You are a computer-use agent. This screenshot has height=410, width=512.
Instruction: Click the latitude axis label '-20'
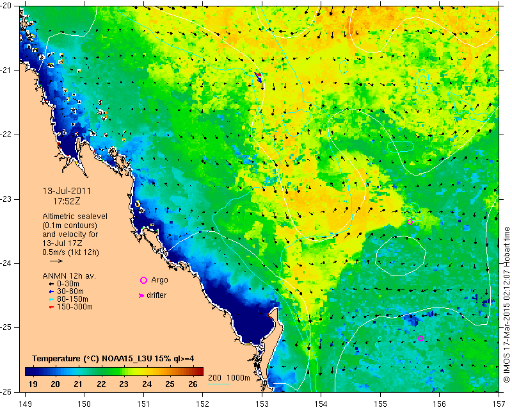click(x=6, y=6)
